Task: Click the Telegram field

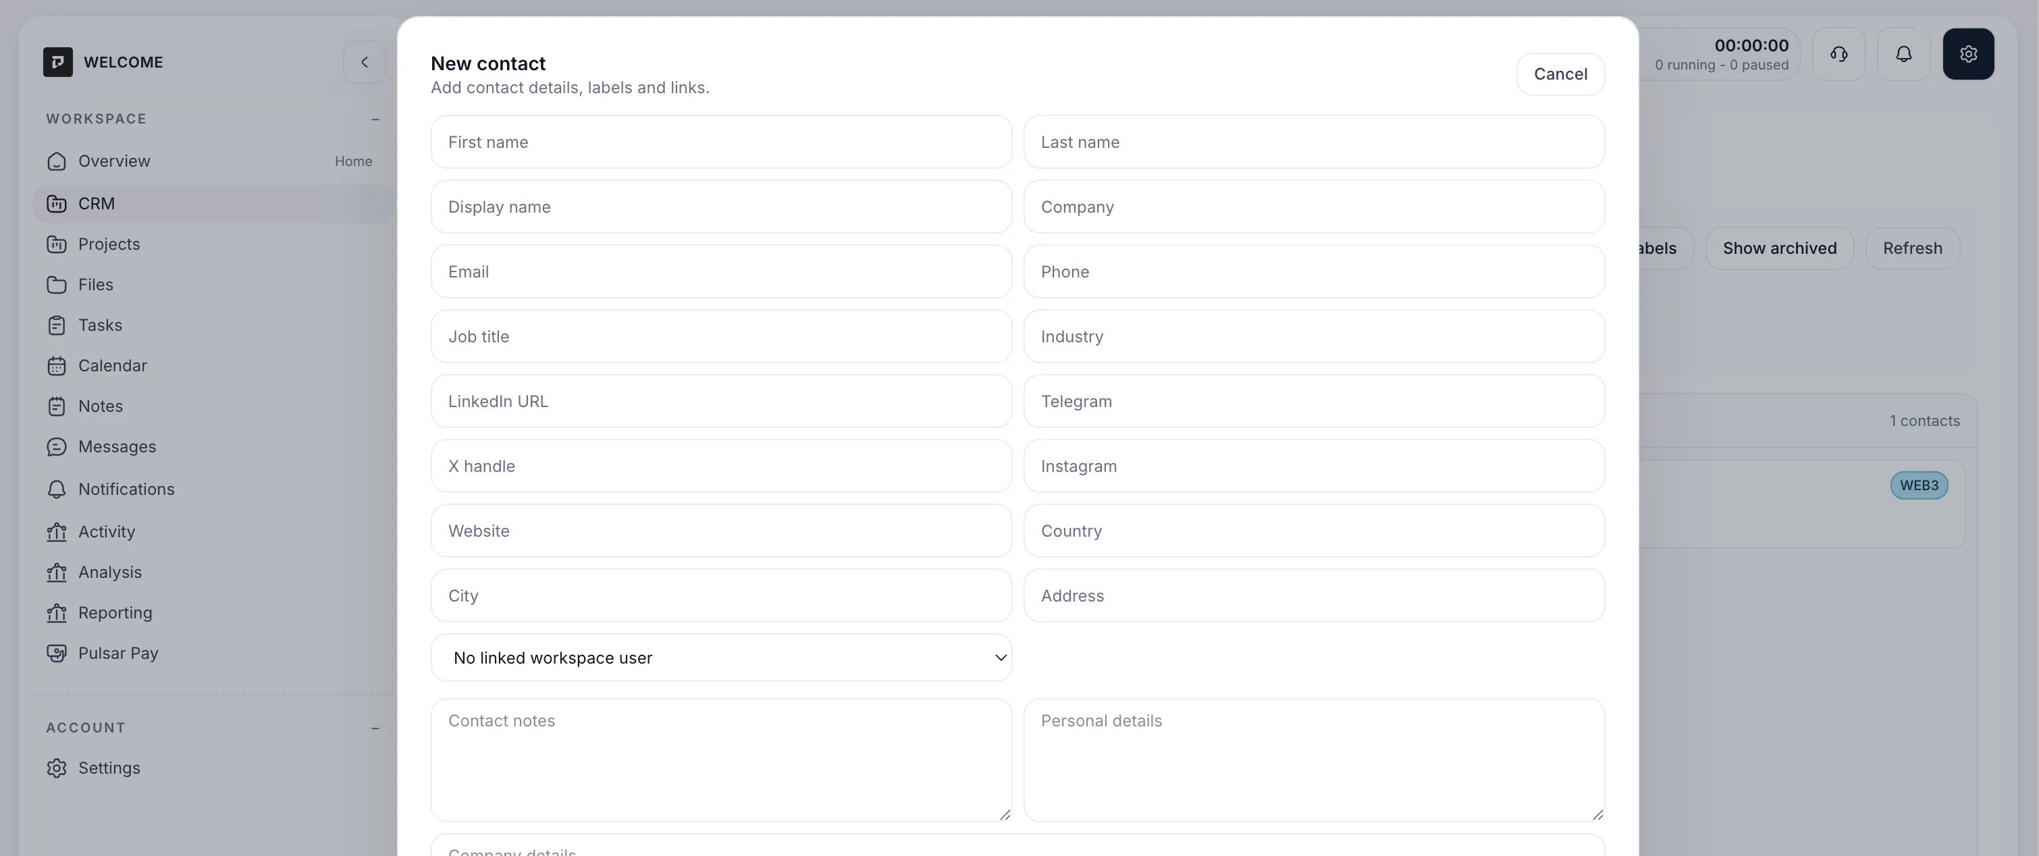Action: click(x=1314, y=402)
